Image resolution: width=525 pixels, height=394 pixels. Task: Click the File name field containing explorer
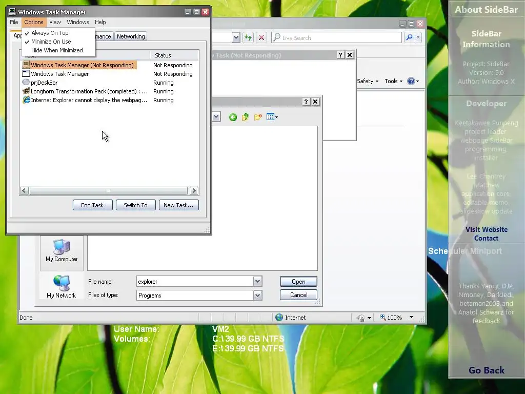click(195, 282)
